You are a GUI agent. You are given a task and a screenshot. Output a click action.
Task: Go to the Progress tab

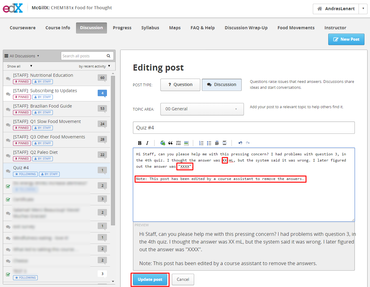click(x=122, y=28)
